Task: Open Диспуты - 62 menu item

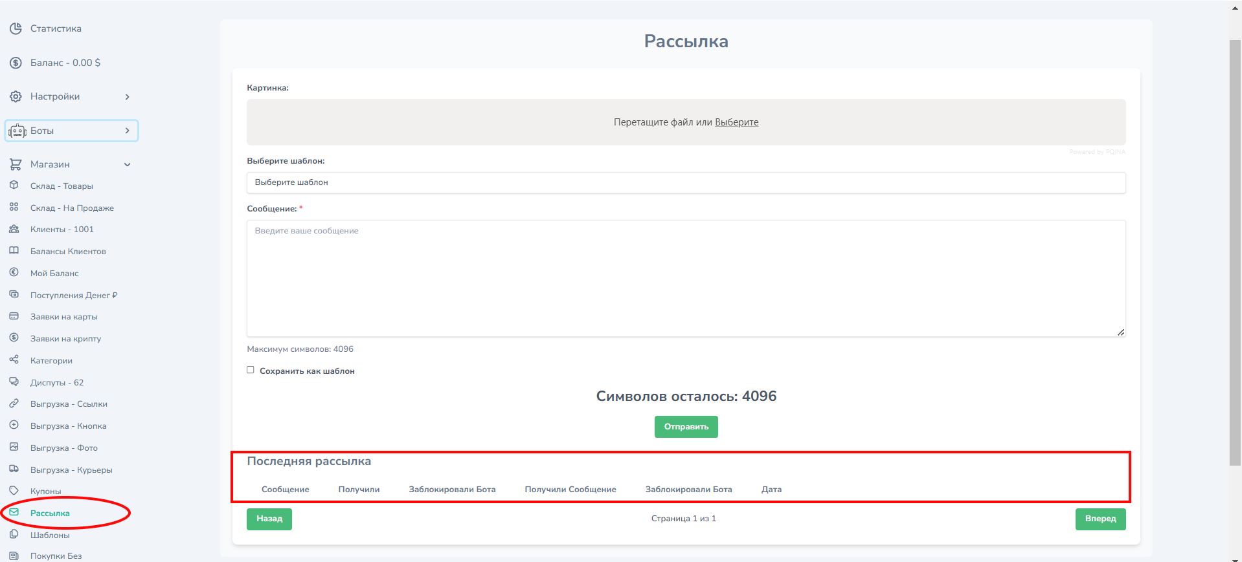Action: tap(57, 383)
